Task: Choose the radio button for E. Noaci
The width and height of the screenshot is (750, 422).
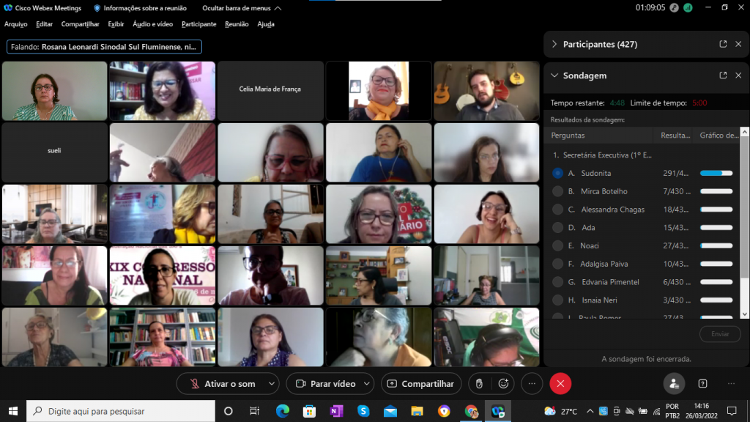Action: (x=558, y=245)
